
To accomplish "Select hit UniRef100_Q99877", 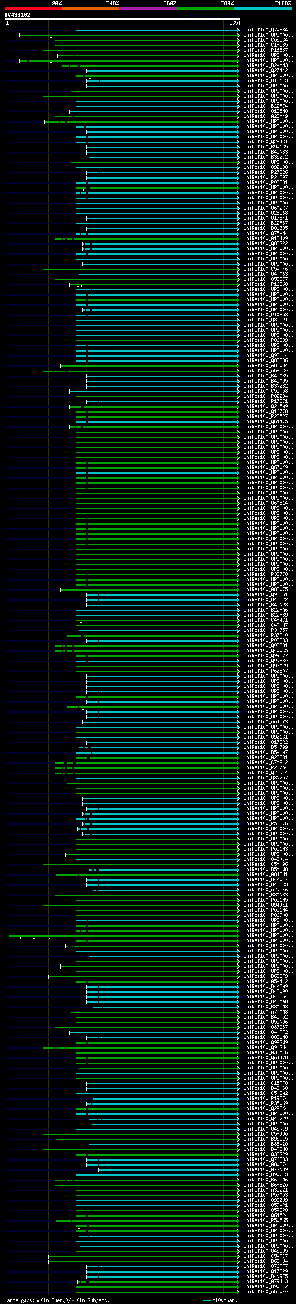I will click(x=265, y=655).
